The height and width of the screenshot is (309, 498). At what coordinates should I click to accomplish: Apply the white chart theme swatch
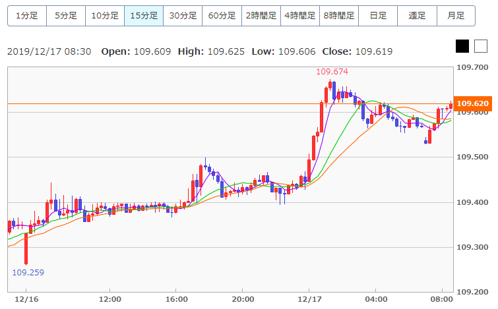(x=481, y=46)
